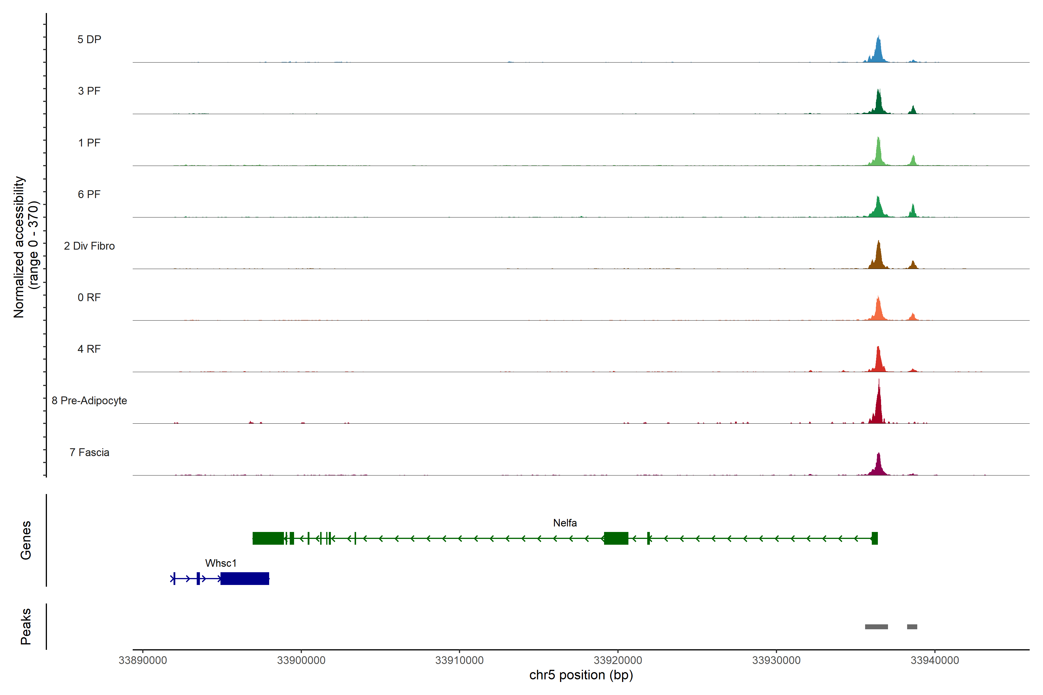Click the chr5 position (bp) axis title

[581, 675]
